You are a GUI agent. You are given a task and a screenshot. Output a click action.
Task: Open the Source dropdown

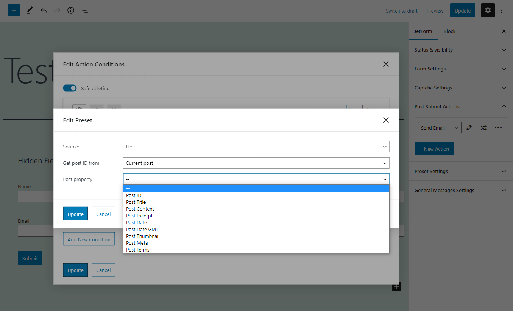(256, 147)
